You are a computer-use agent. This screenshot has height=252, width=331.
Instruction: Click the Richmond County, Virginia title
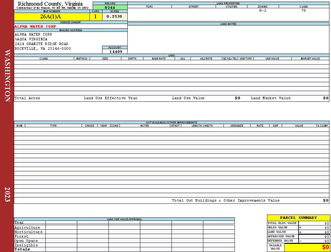coord(50,3)
